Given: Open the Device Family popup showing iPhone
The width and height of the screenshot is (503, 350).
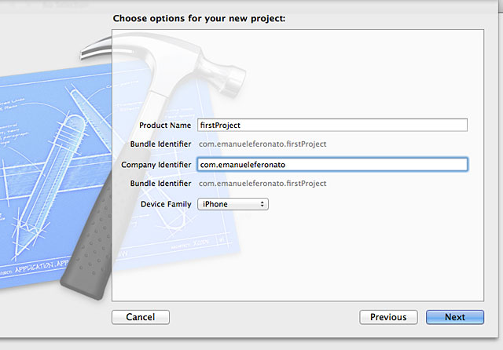Looking at the screenshot, I should (233, 204).
